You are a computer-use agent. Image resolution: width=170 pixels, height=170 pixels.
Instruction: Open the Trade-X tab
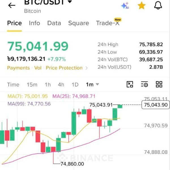point(108,23)
